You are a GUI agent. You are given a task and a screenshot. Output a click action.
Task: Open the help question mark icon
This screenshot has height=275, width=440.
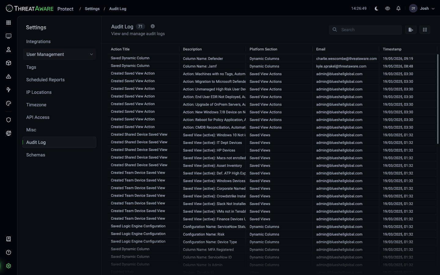click(9, 252)
